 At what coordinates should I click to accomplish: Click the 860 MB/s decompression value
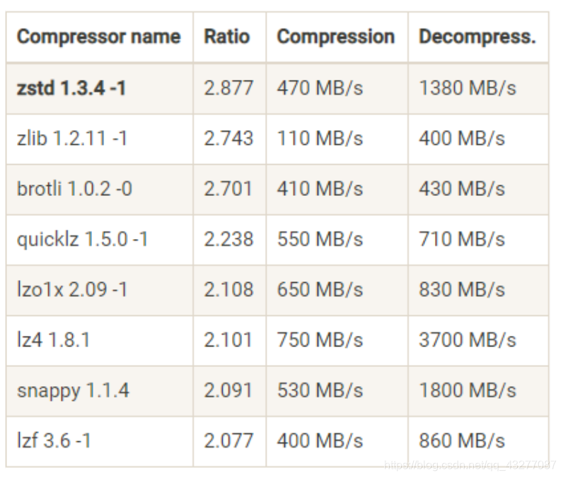(x=462, y=441)
